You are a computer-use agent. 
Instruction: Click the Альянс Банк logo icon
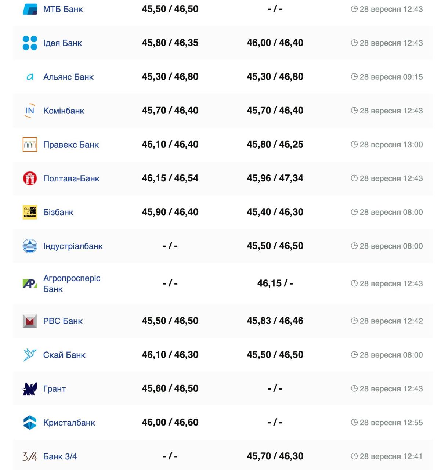(30, 77)
